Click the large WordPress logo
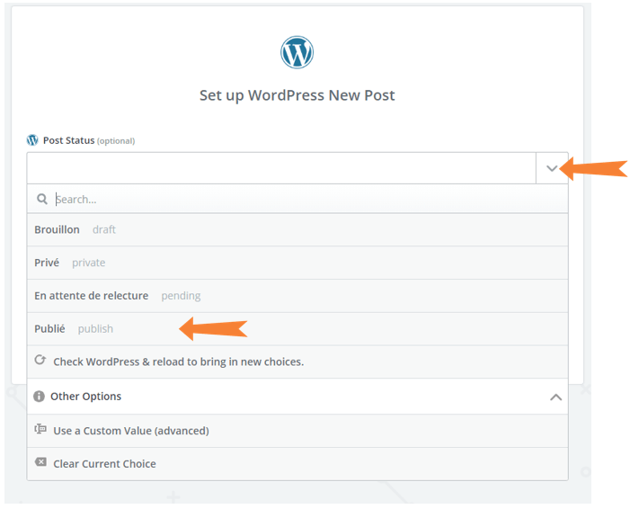 297,52
